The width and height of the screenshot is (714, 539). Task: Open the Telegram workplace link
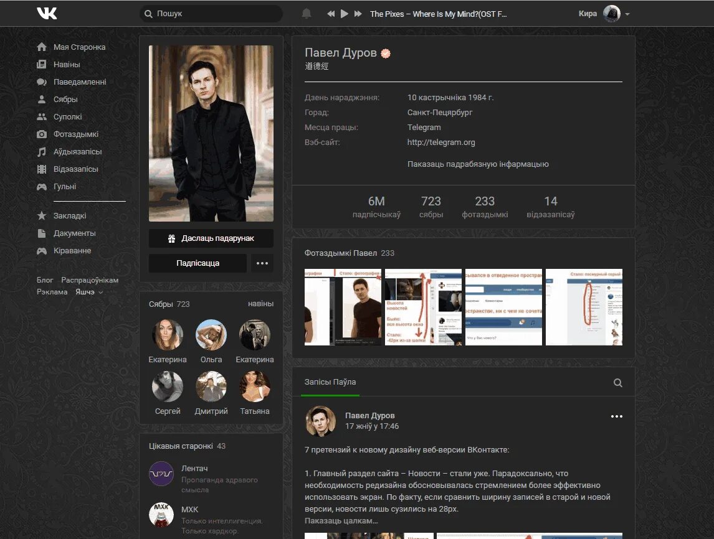click(x=424, y=128)
